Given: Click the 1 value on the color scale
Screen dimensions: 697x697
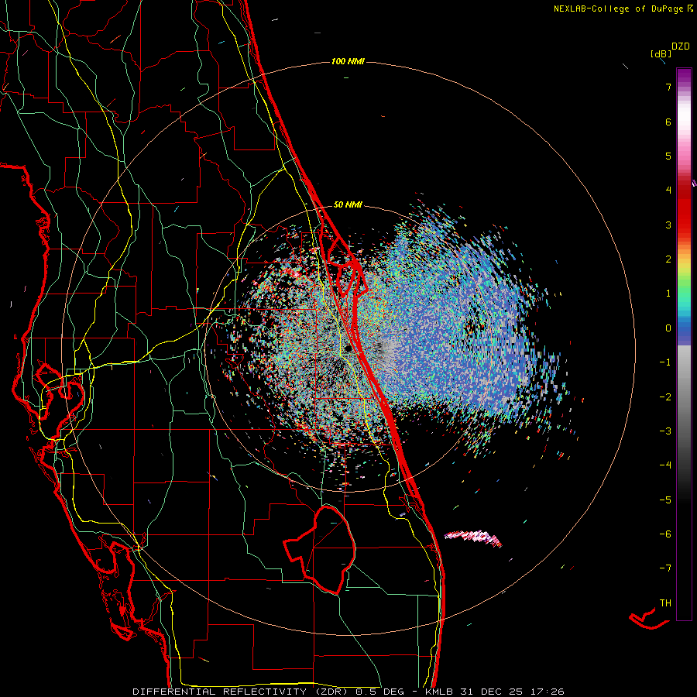Looking at the screenshot, I should pyautogui.click(x=668, y=294).
